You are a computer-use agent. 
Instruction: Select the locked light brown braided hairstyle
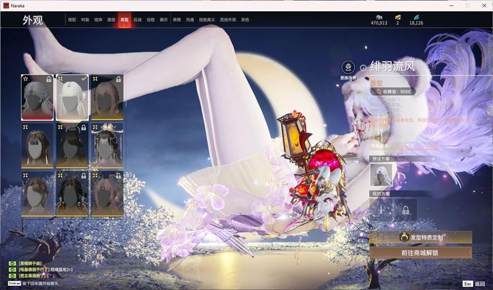[107, 97]
